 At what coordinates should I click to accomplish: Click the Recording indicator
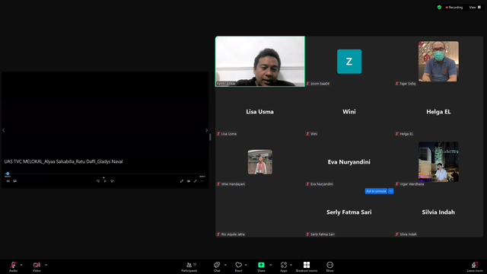tap(454, 7)
